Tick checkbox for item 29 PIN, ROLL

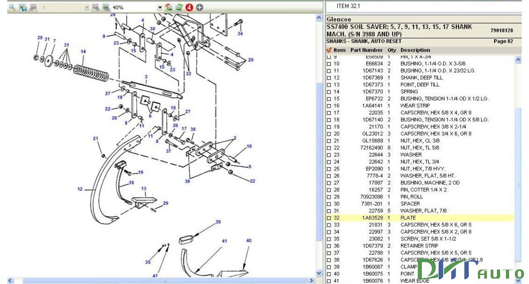[x=329, y=197]
